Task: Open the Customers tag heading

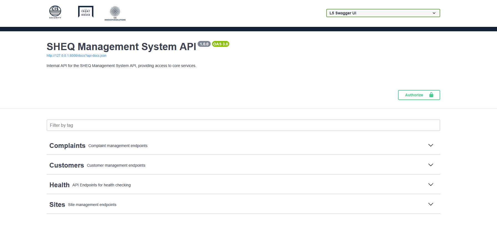Action: (67, 165)
